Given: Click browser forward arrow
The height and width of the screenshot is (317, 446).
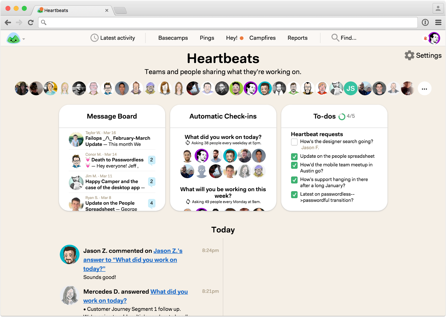Looking at the screenshot, I should (x=19, y=23).
